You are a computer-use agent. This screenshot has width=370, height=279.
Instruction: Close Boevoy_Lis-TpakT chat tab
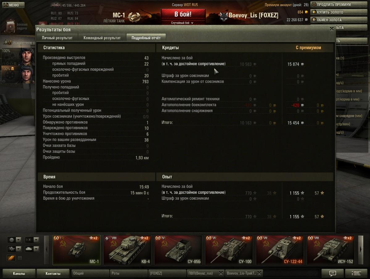[x=260, y=273]
